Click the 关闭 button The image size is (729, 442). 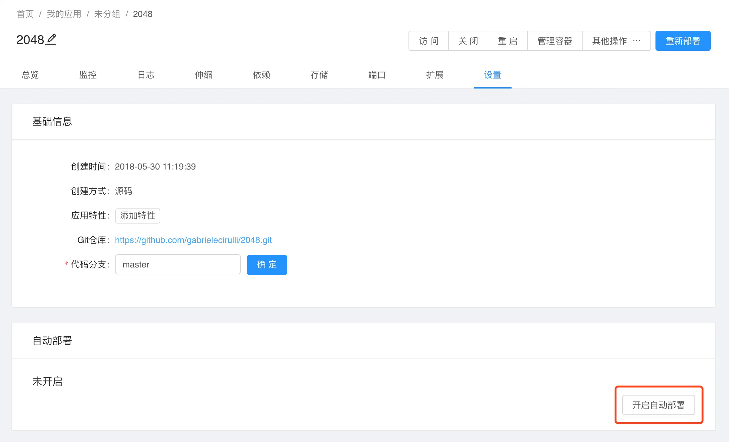tap(468, 41)
